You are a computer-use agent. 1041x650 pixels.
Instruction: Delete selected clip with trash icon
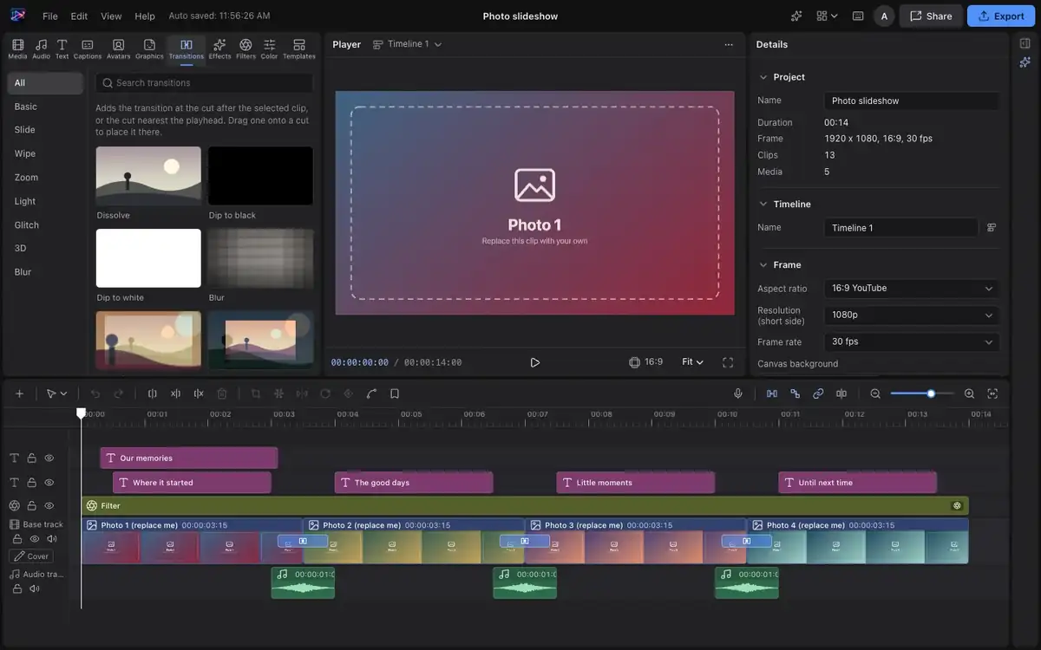(221, 393)
